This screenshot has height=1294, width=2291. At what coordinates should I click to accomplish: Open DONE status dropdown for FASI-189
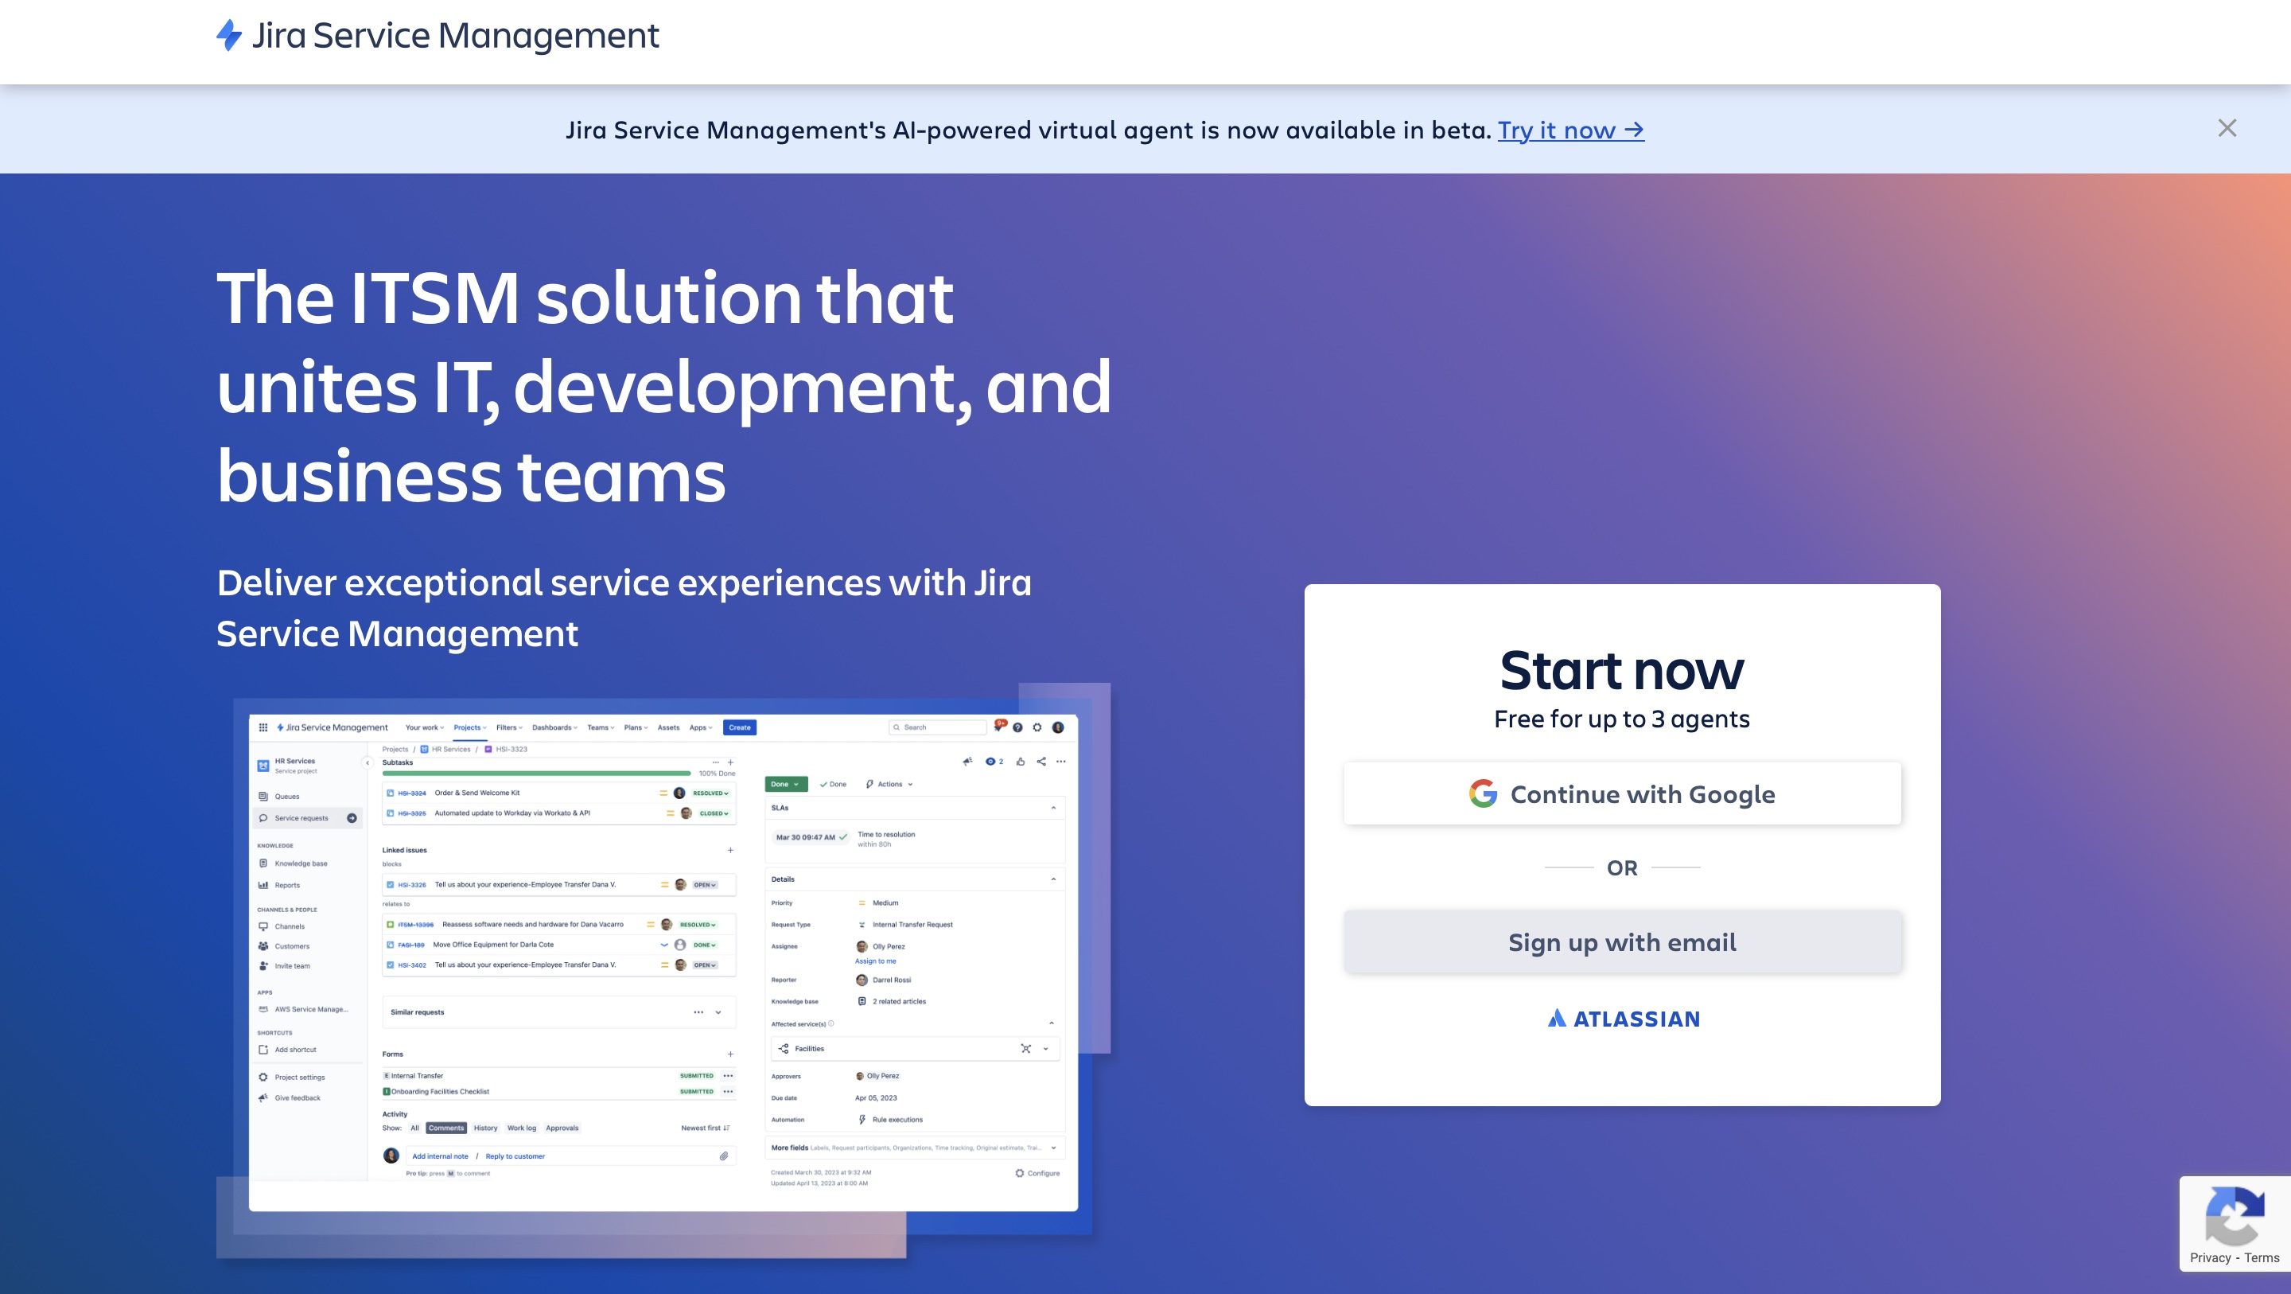(x=704, y=945)
